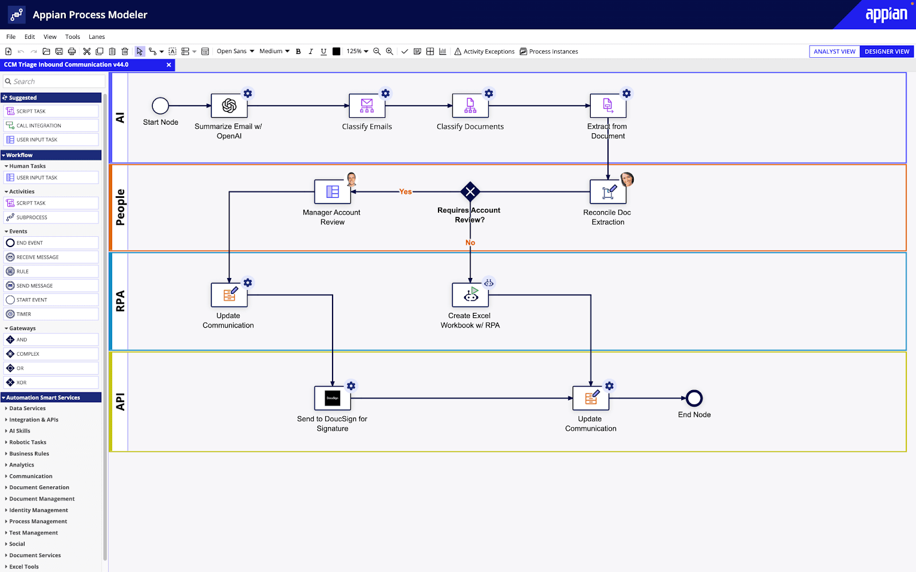This screenshot has width=916, height=572.
Task: Toggle the grid view icon
Action: point(430,51)
